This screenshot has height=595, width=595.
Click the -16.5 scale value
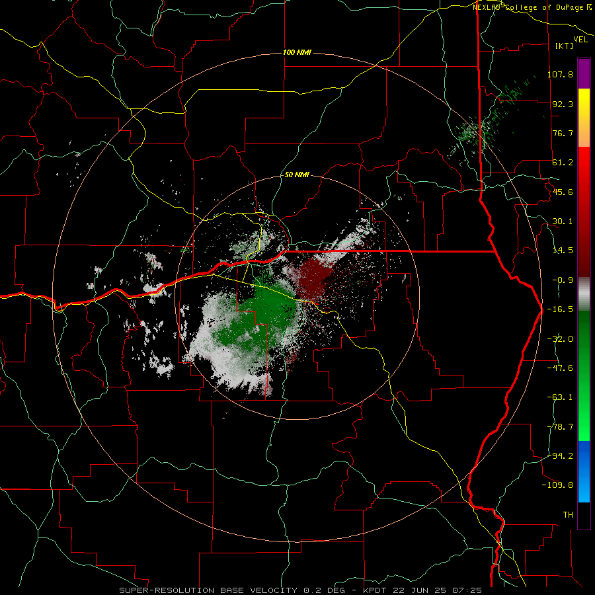(560, 309)
